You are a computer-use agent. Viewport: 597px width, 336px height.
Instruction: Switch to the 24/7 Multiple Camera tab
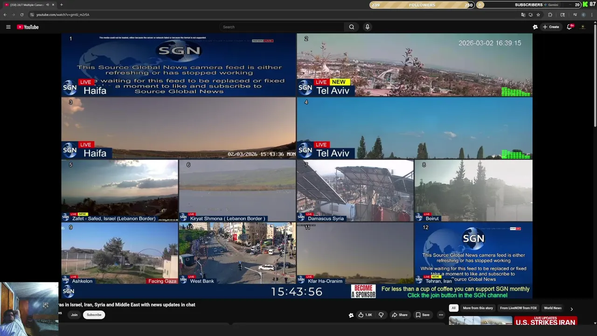pos(27,5)
